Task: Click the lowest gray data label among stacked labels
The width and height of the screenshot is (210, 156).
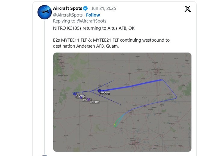Action: (x=94, y=102)
